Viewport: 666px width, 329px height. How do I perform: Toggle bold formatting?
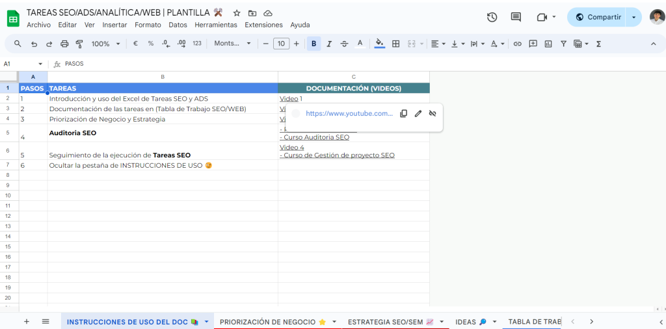pyautogui.click(x=314, y=44)
